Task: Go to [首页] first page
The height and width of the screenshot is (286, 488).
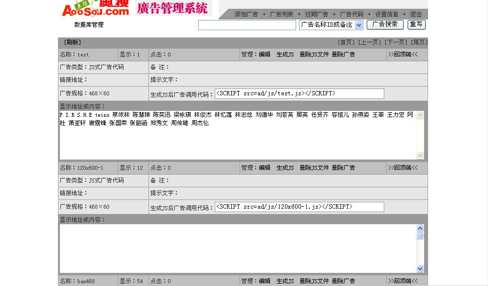Action: pyautogui.click(x=346, y=42)
